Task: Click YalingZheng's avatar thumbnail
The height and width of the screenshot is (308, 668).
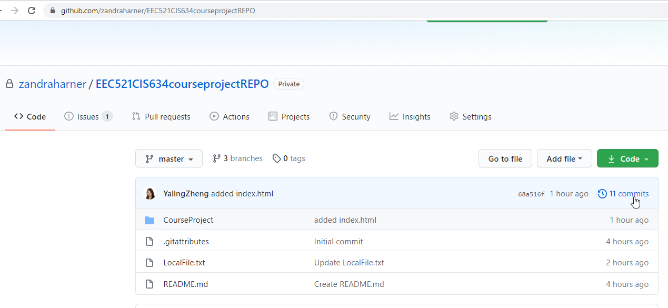Action: [x=150, y=193]
